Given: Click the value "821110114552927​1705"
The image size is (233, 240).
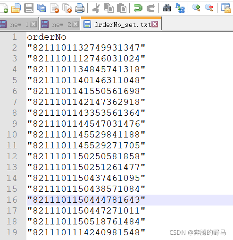Looking at the screenshot, I should coord(86,146).
